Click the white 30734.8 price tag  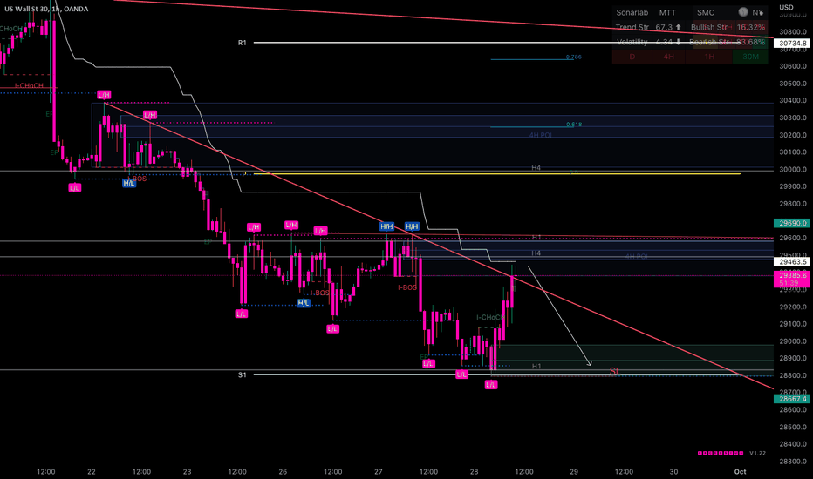(x=792, y=44)
